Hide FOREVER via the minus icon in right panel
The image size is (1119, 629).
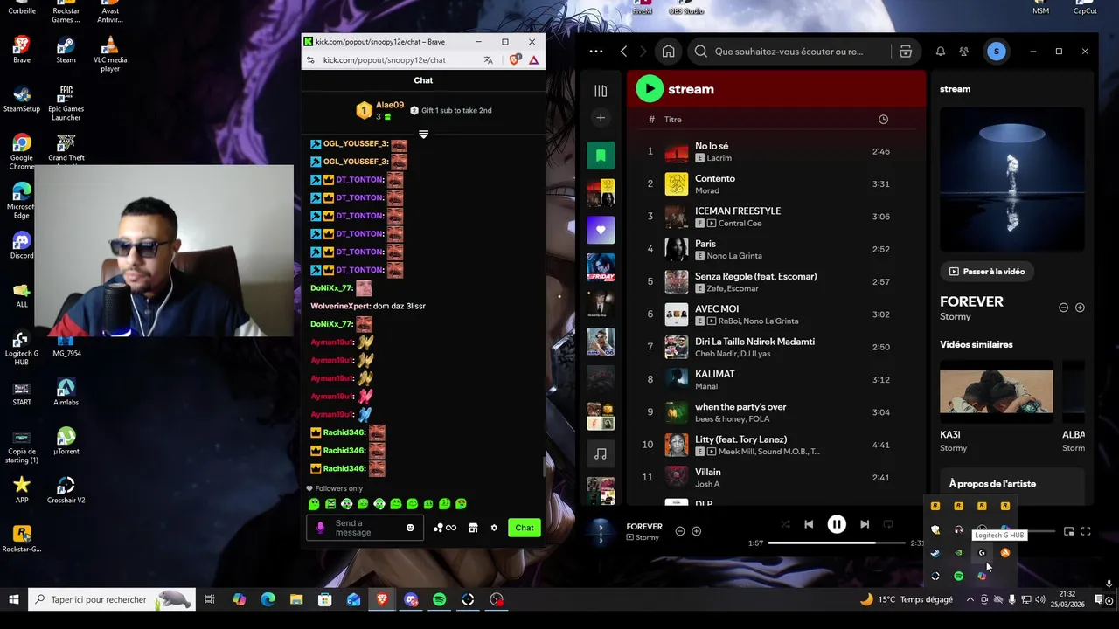click(1063, 308)
